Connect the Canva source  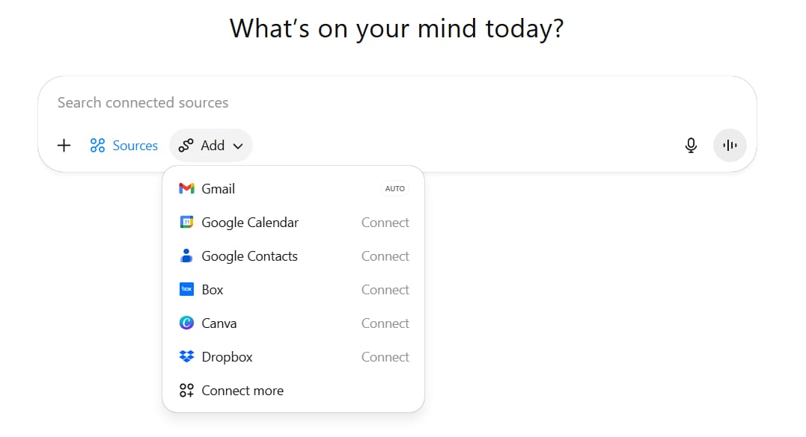tap(385, 323)
